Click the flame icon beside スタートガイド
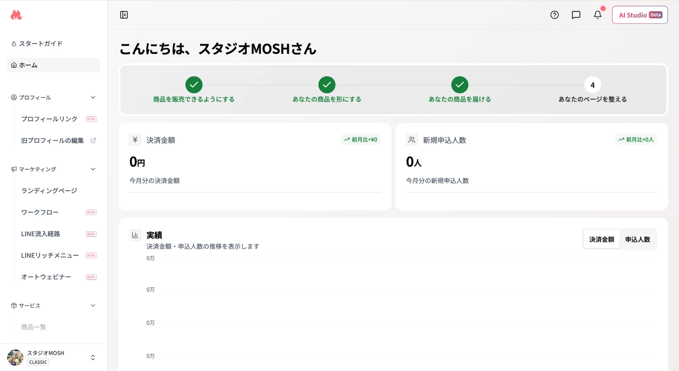Viewport: 679px width, 371px height. pyautogui.click(x=14, y=44)
